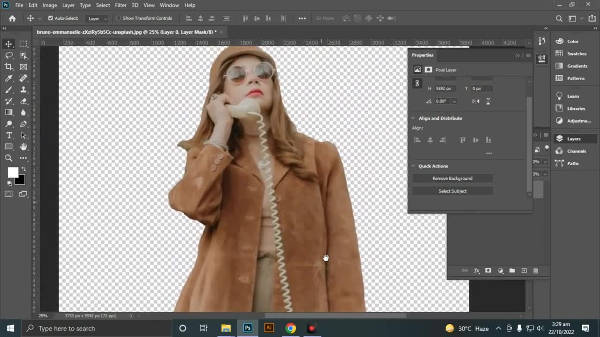
Task: Toggle the width-height link in Properties
Action: click(x=417, y=83)
